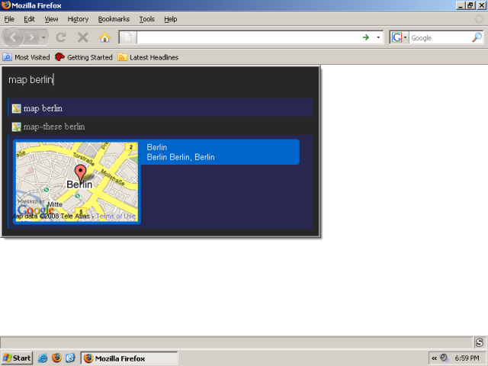
Task: Click the red location pin on map
Action: [81, 173]
